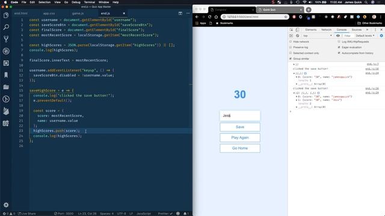Click the username input containing Jess

[240, 116]
